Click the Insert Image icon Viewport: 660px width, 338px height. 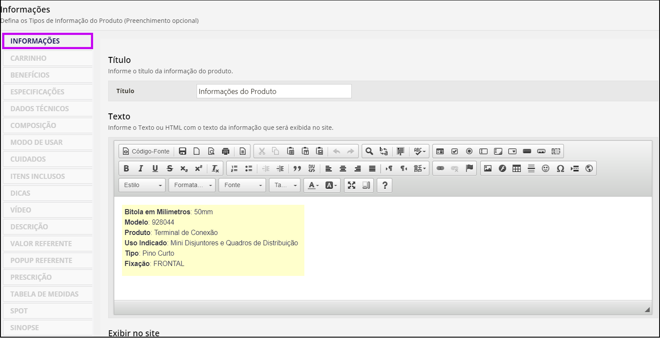(x=488, y=169)
